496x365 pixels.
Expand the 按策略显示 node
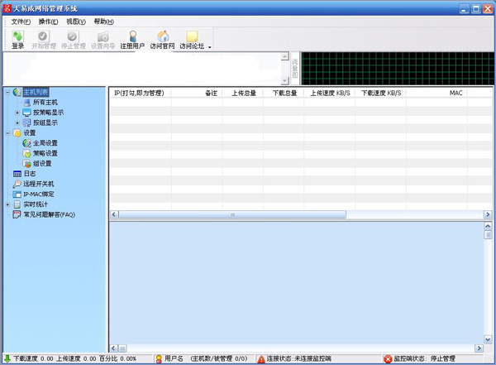[x=17, y=113]
